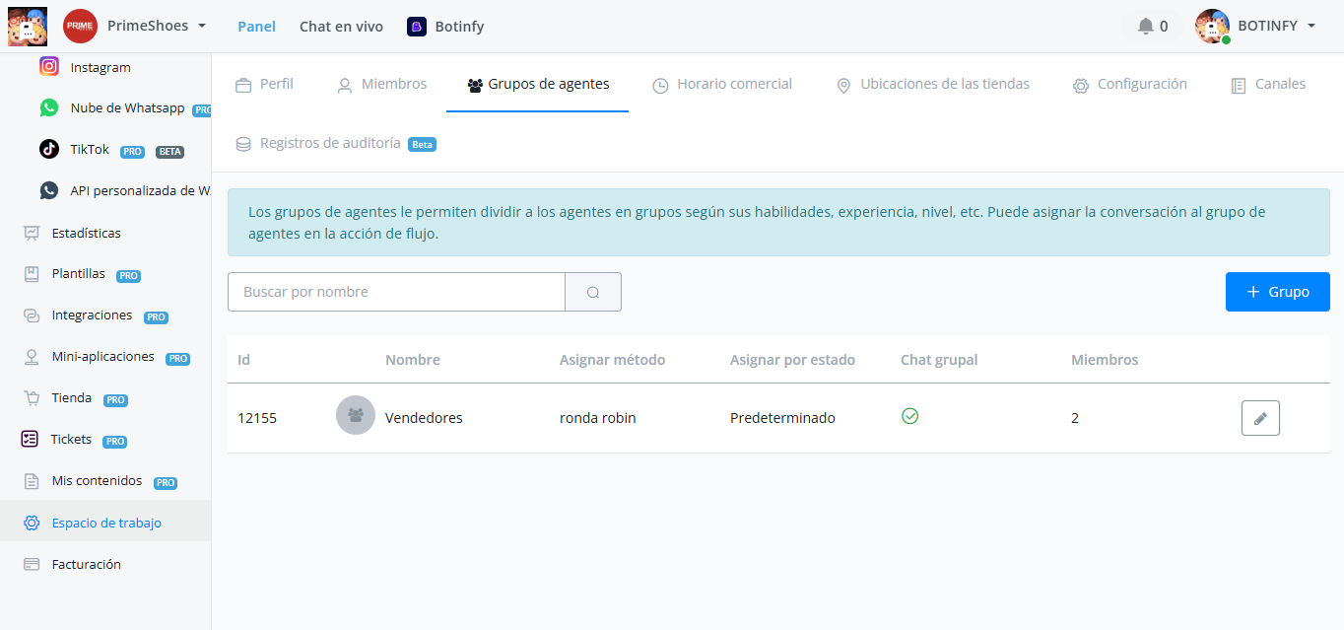Screen dimensions: 1344x630
Task: Edit the Vendedores group with the pencil button
Action: [1260, 417]
